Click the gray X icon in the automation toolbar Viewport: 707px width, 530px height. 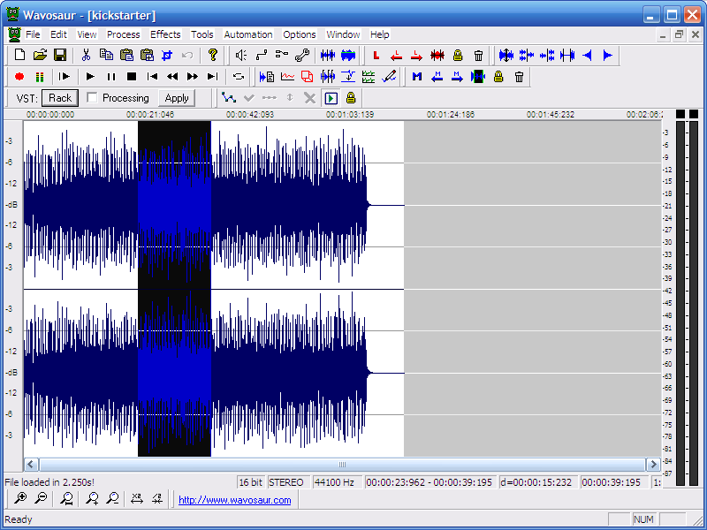(310, 98)
